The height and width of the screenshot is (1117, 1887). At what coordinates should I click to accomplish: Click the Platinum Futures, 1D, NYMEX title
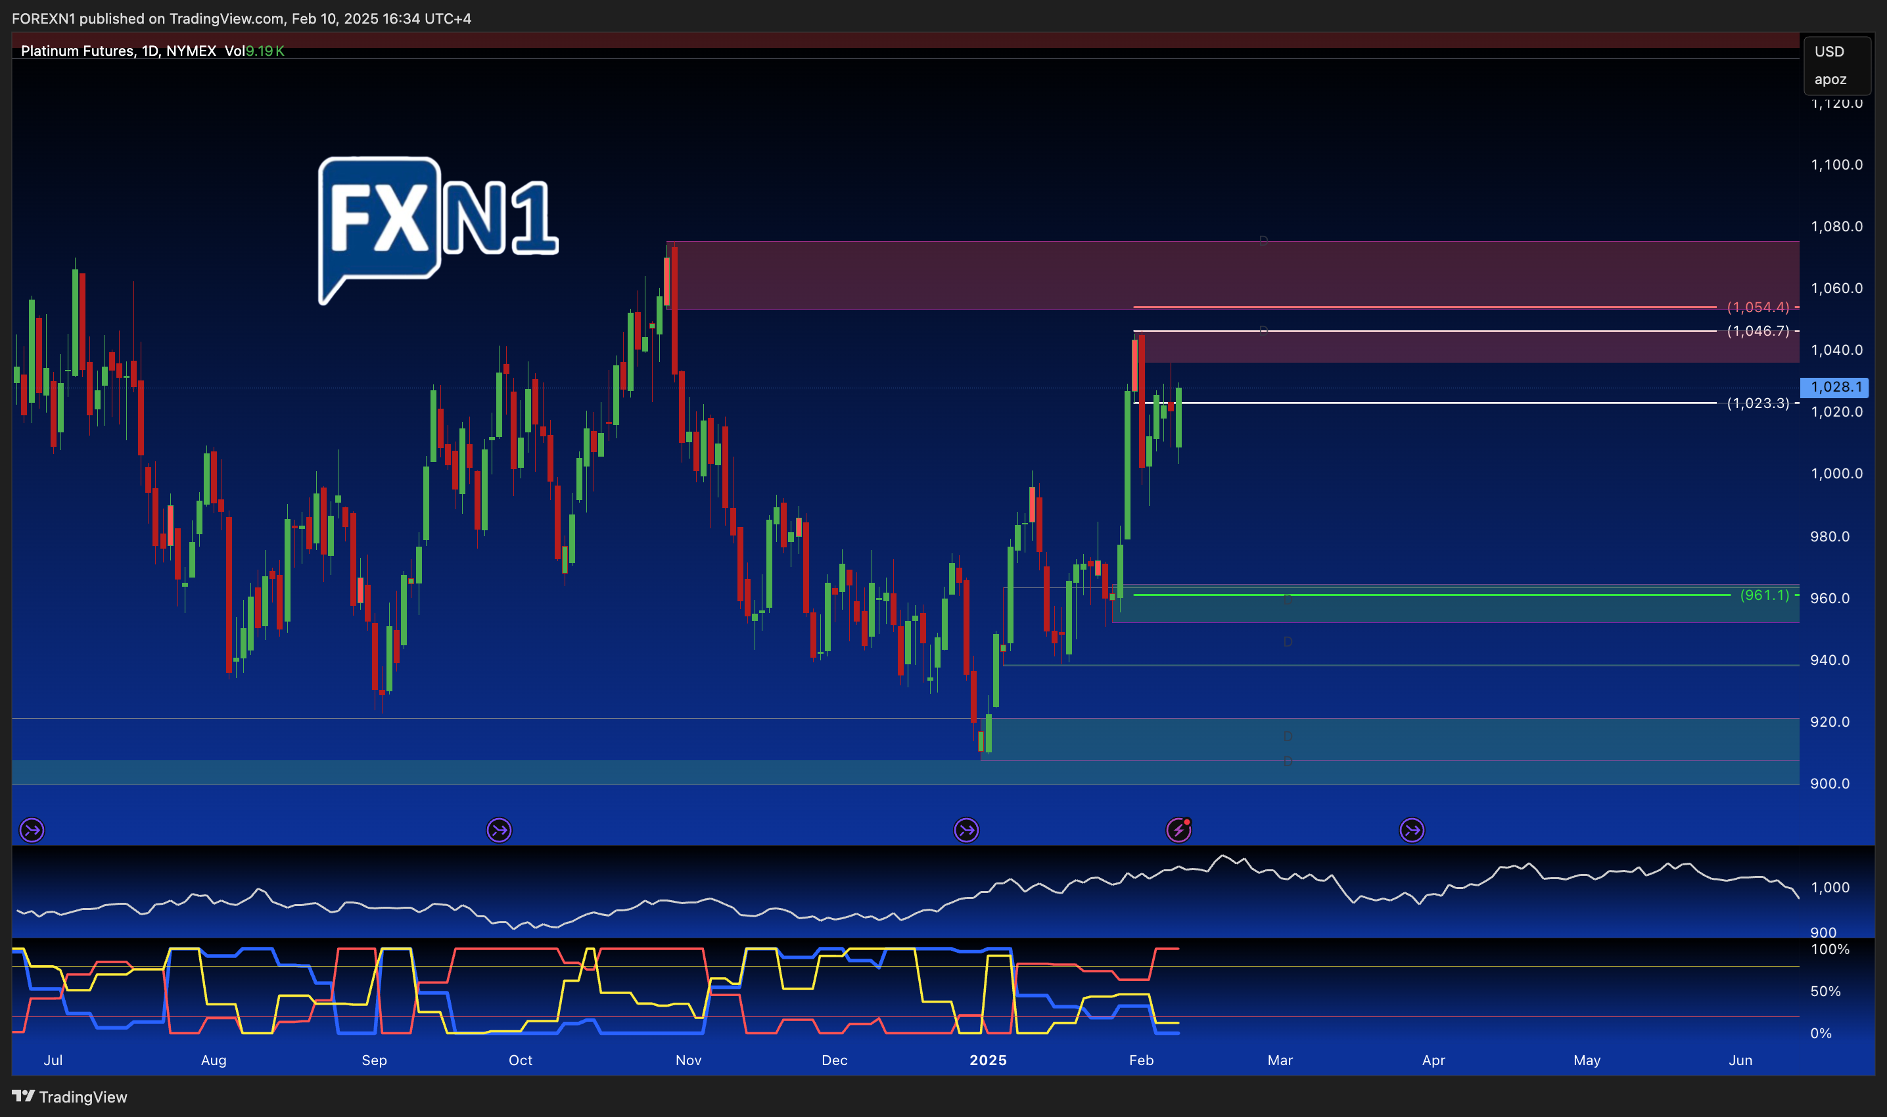pos(118,51)
